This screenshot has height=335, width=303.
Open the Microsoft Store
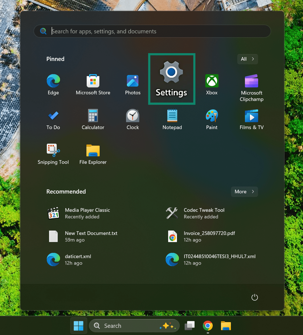(x=93, y=84)
